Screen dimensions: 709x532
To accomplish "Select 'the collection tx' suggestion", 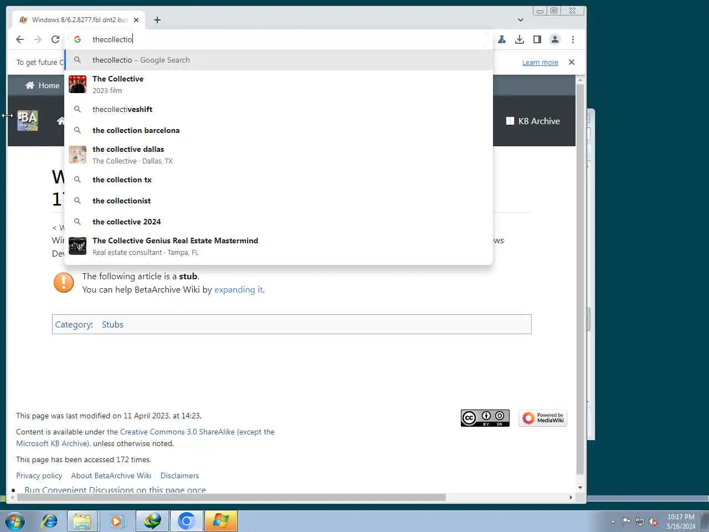I will [x=279, y=180].
